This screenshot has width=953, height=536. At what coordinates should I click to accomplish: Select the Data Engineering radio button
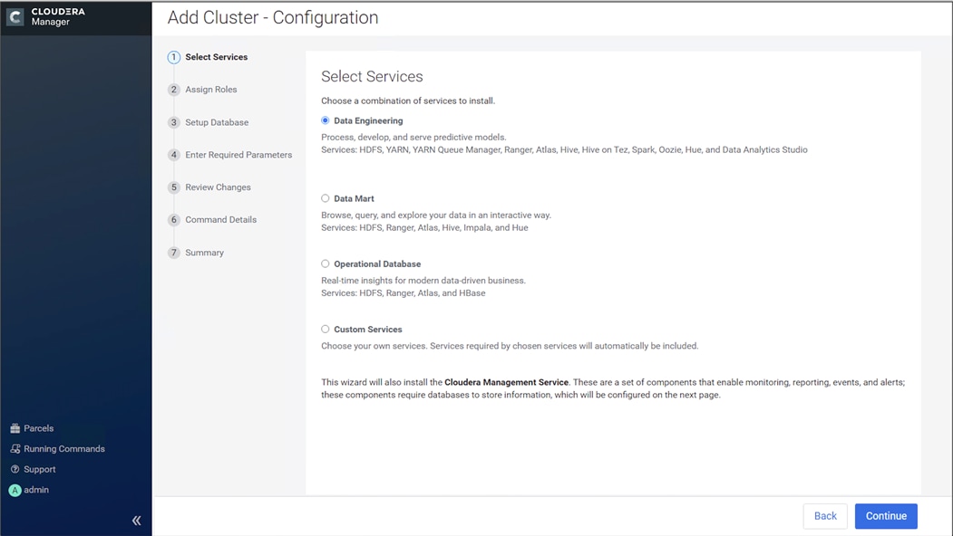coord(326,120)
